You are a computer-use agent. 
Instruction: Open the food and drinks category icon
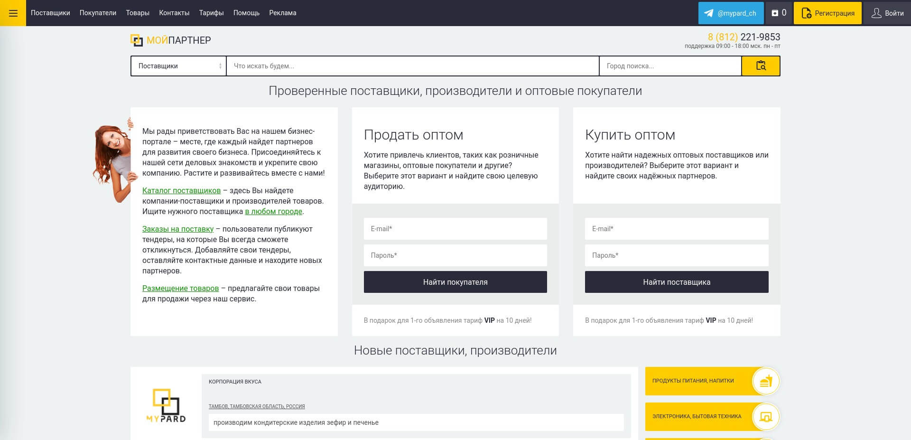point(766,381)
